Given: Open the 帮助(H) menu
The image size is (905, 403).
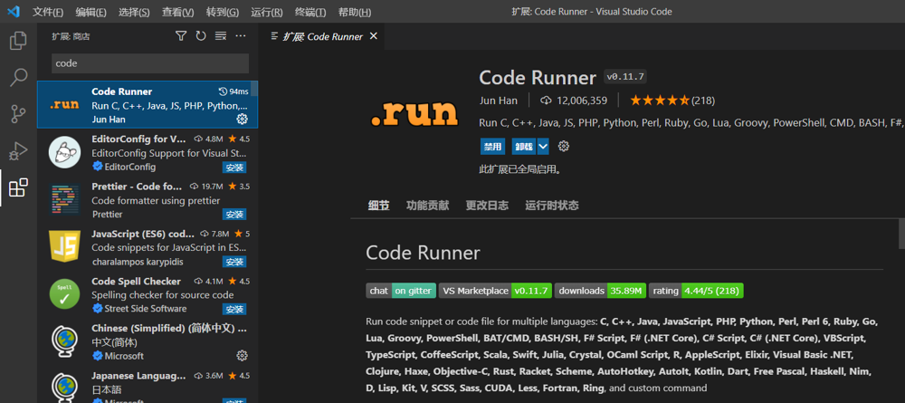Looking at the screenshot, I should pyautogui.click(x=355, y=12).
